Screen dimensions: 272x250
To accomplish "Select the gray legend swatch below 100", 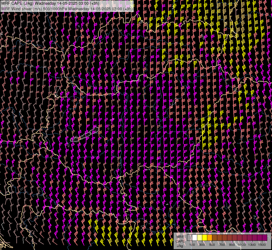I will [x=189, y=237].
